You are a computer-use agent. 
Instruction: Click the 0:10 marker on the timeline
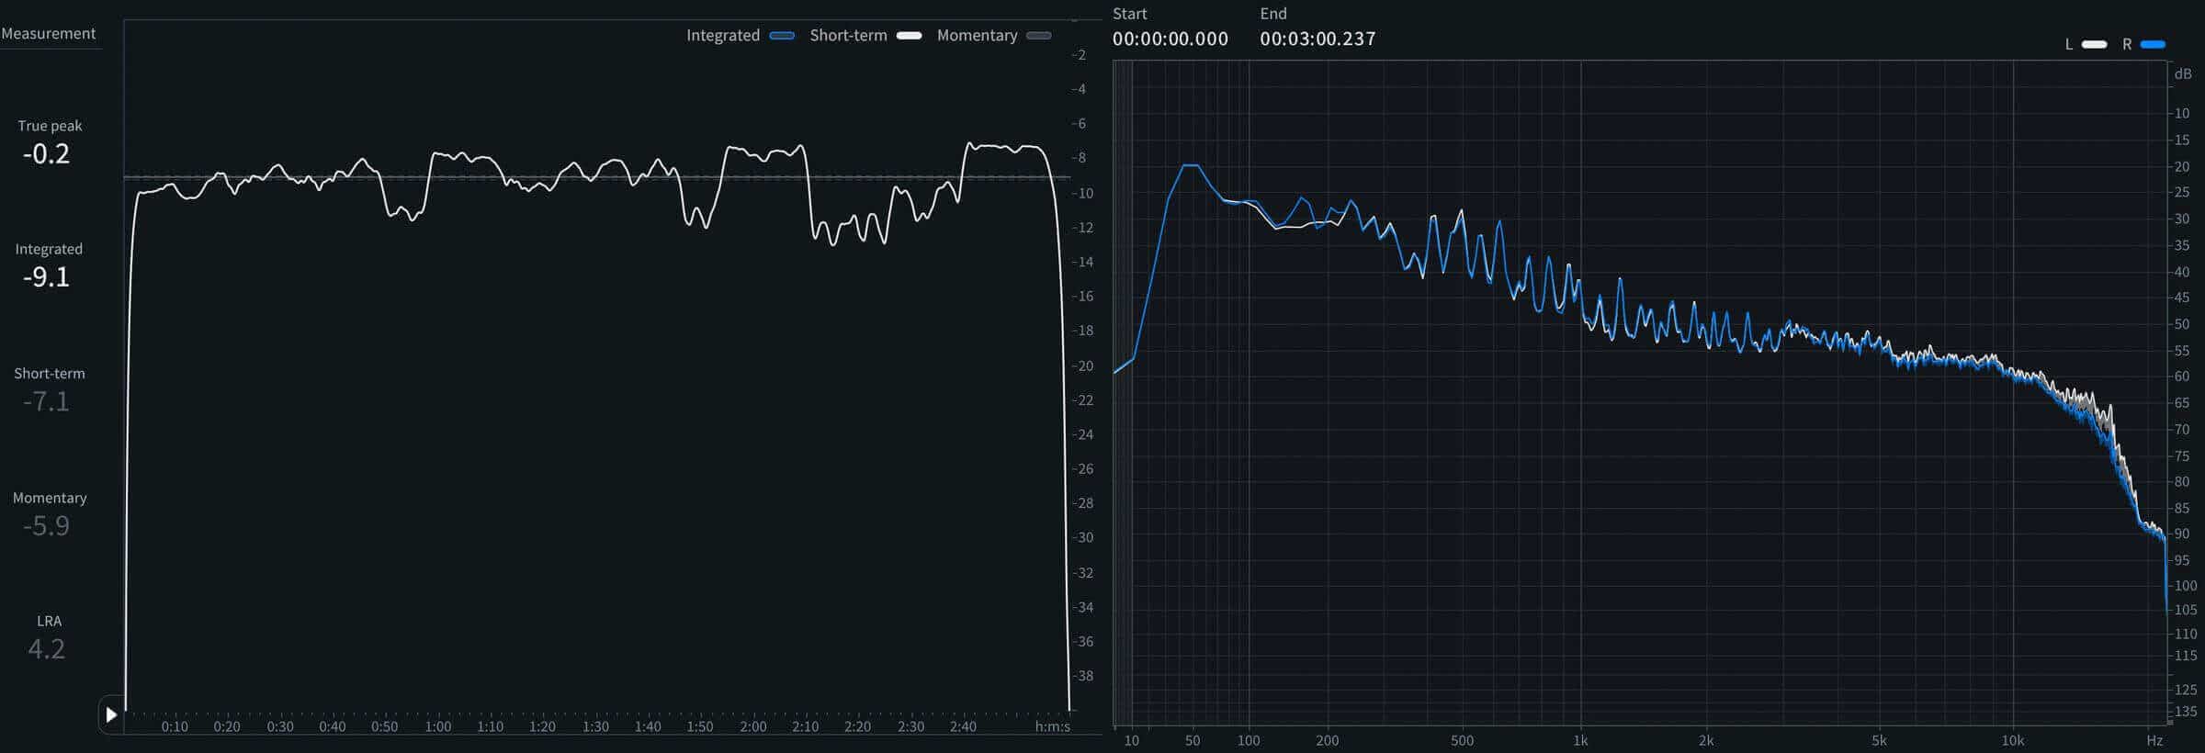(x=175, y=726)
